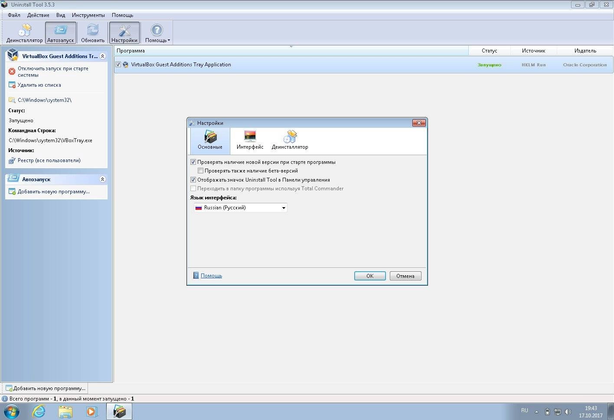614x420 pixels.
Task: Select the VirtualBox Guest Additions Tray Application row
Action: (364, 65)
